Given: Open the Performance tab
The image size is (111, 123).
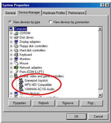Looking at the screenshot, I should point(76,13).
